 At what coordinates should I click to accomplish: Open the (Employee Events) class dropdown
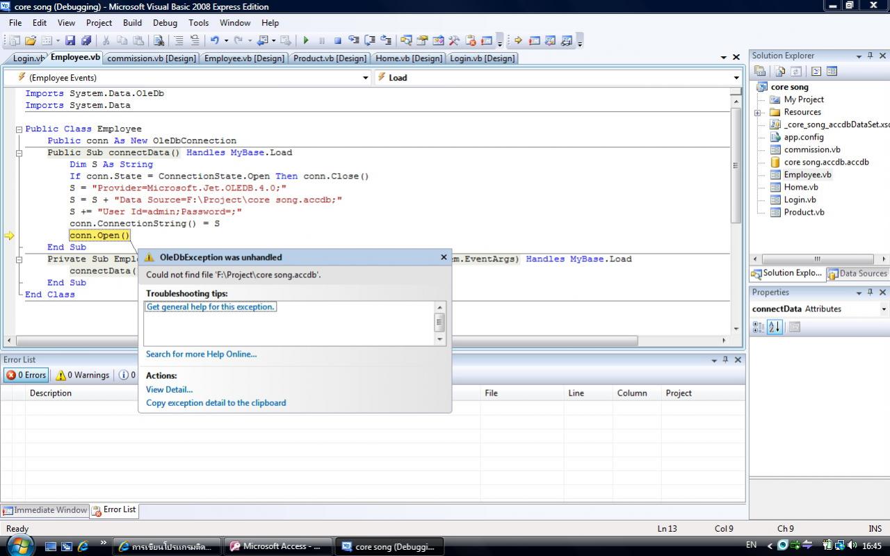[366, 78]
